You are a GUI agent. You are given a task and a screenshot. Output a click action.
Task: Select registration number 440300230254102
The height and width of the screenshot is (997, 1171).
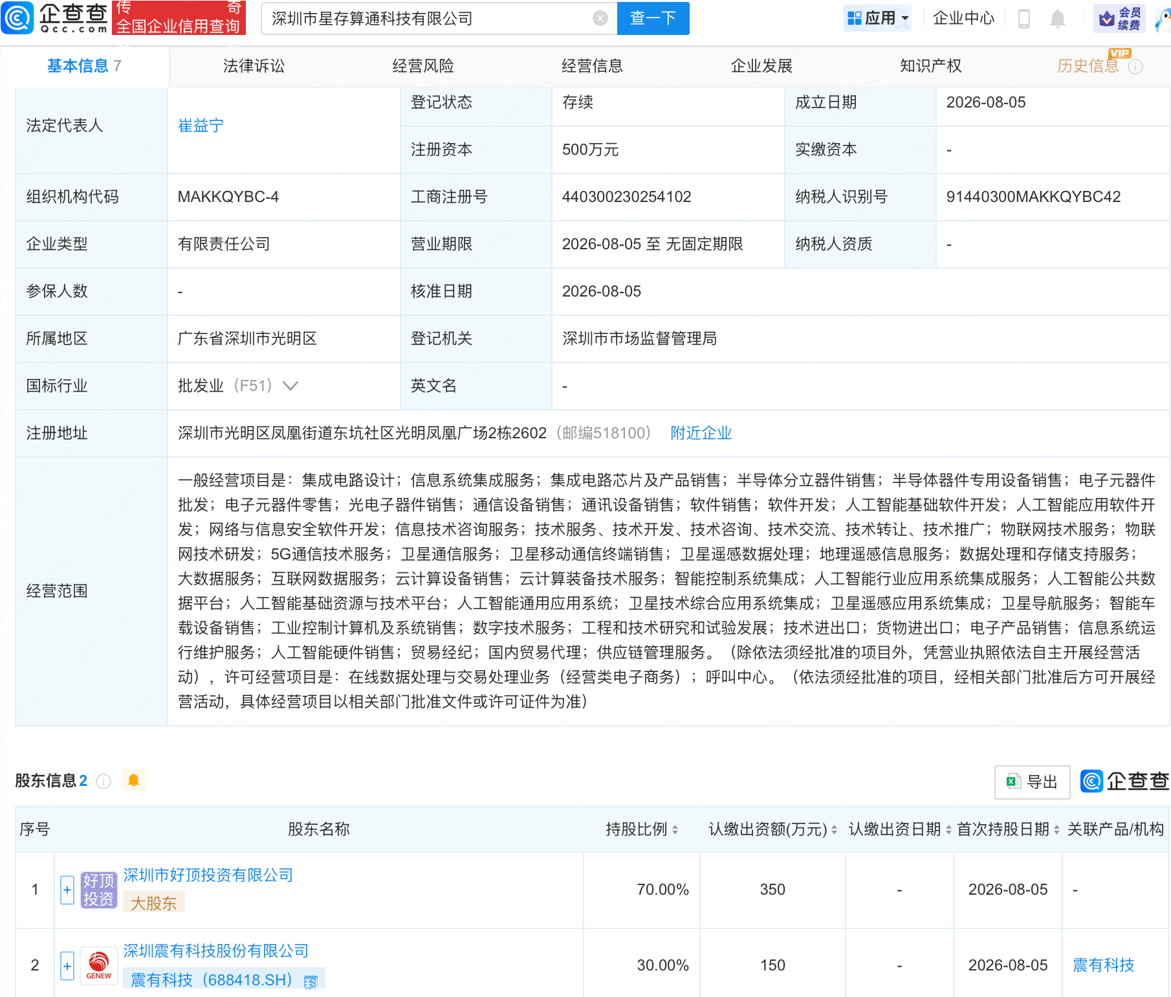point(626,197)
